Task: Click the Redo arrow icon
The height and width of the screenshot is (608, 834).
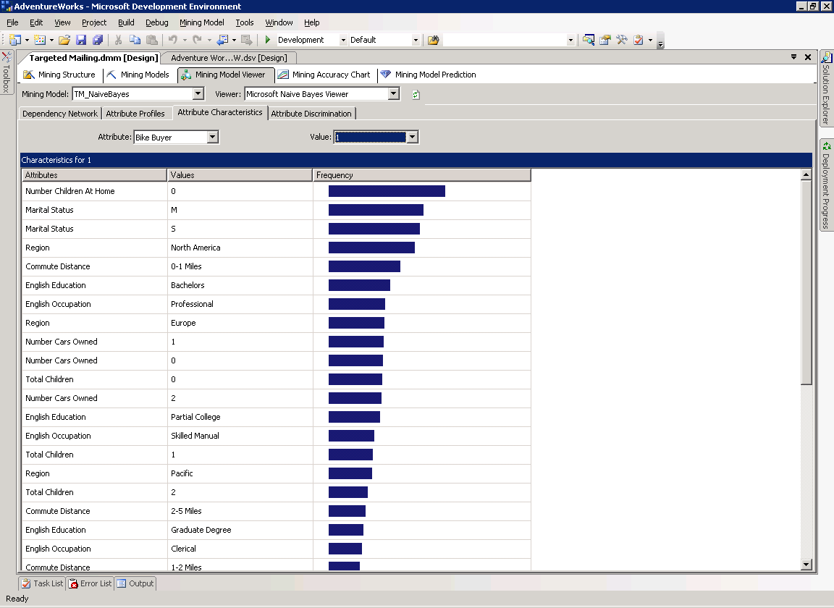Action: (x=198, y=40)
